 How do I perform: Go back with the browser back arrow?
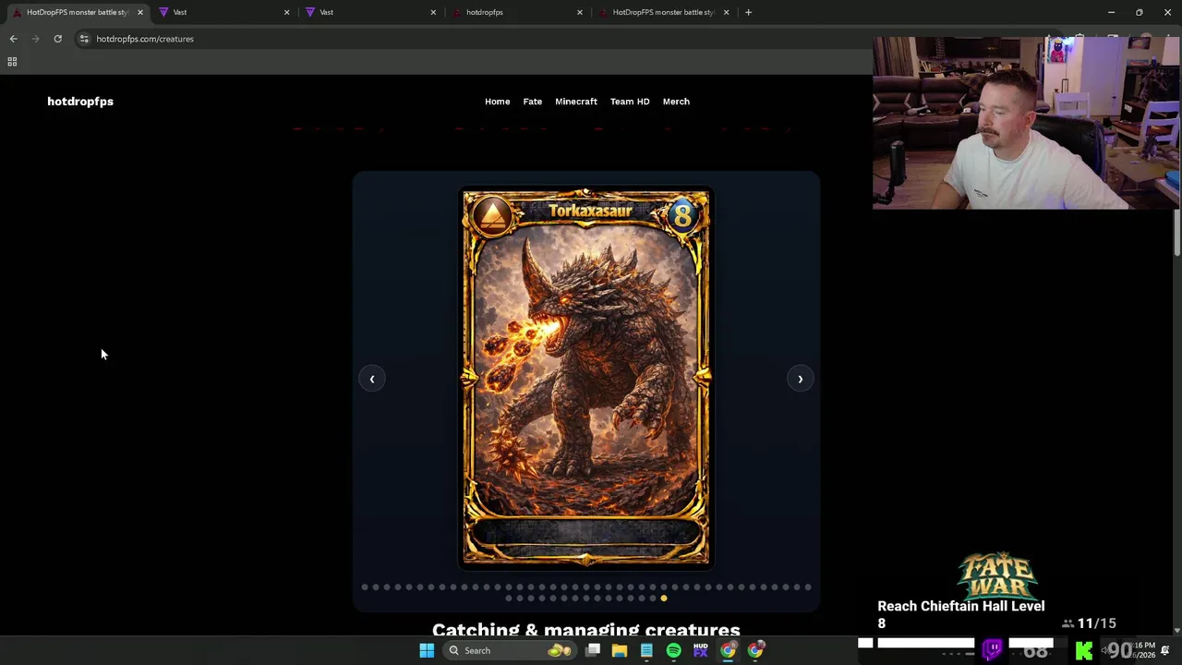pyautogui.click(x=13, y=39)
